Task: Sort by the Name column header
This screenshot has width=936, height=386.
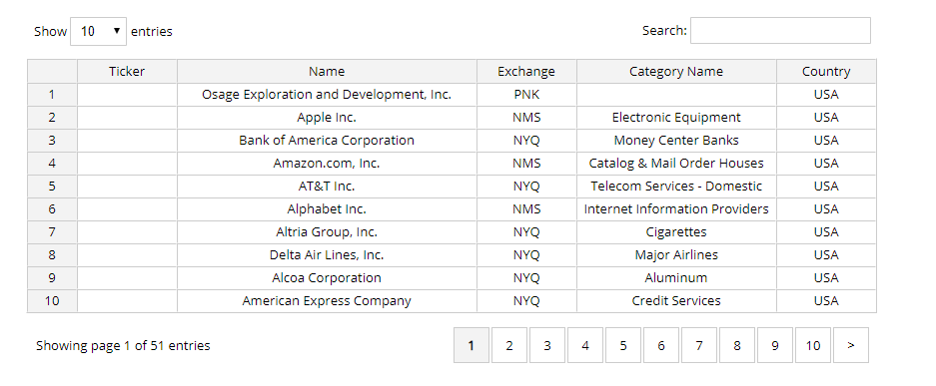Action: (x=327, y=72)
